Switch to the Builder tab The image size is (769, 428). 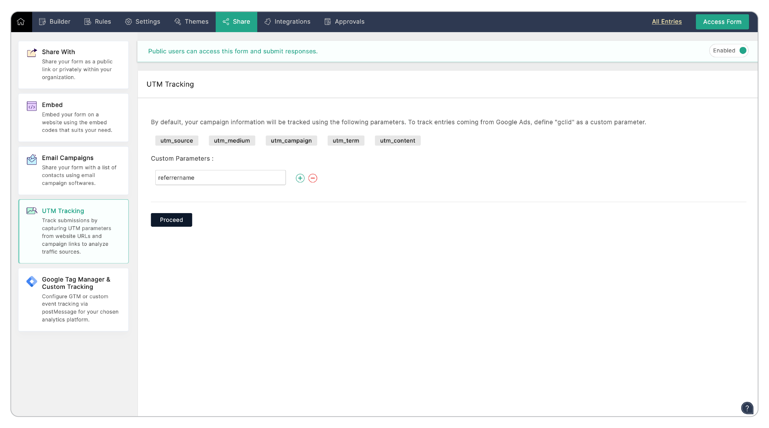click(54, 22)
